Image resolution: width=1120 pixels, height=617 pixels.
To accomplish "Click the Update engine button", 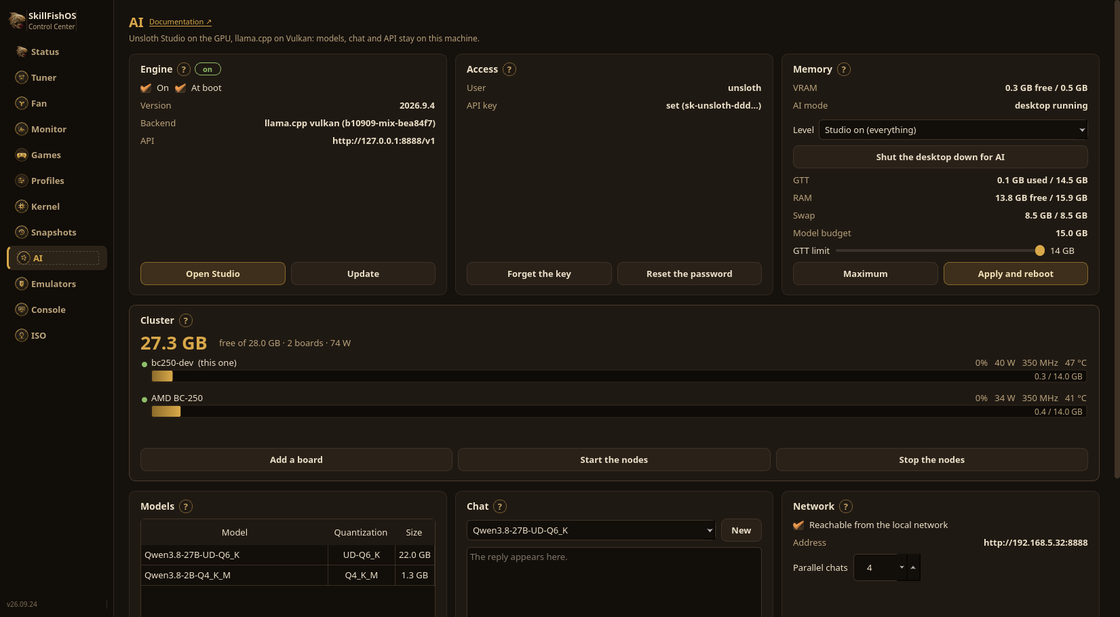I will tap(363, 274).
